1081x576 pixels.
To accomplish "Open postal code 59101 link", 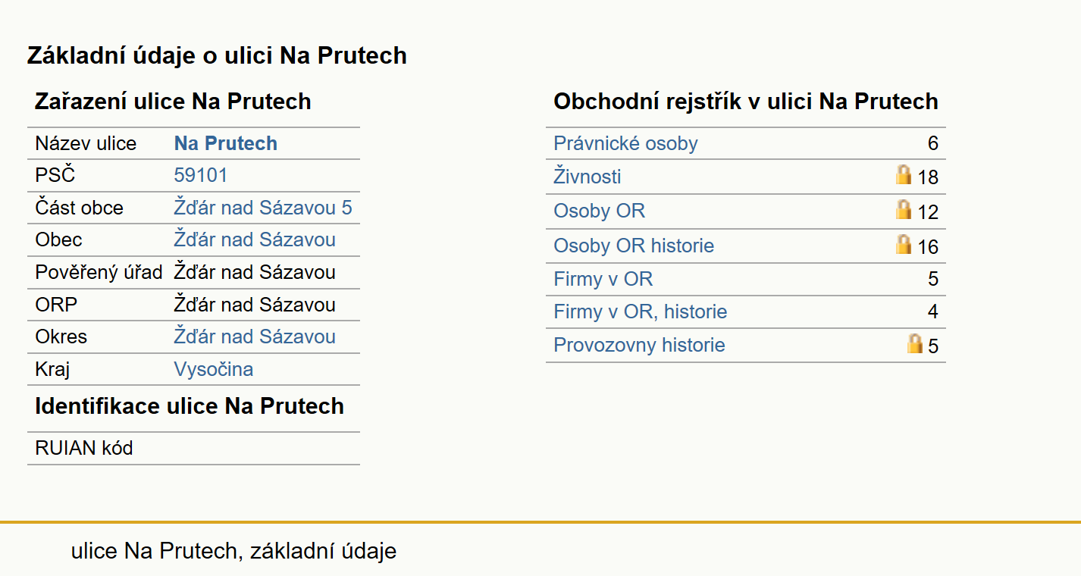I will coord(200,176).
